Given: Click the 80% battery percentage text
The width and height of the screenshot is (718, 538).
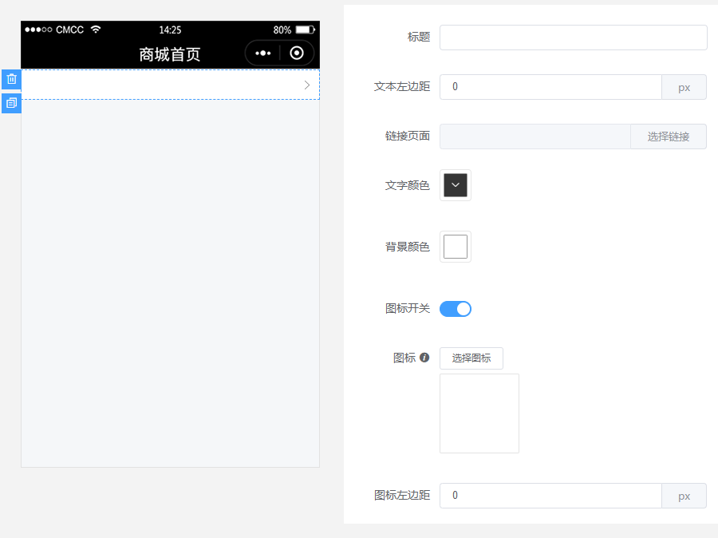Looking at the screenshot, I should [282, 30].
